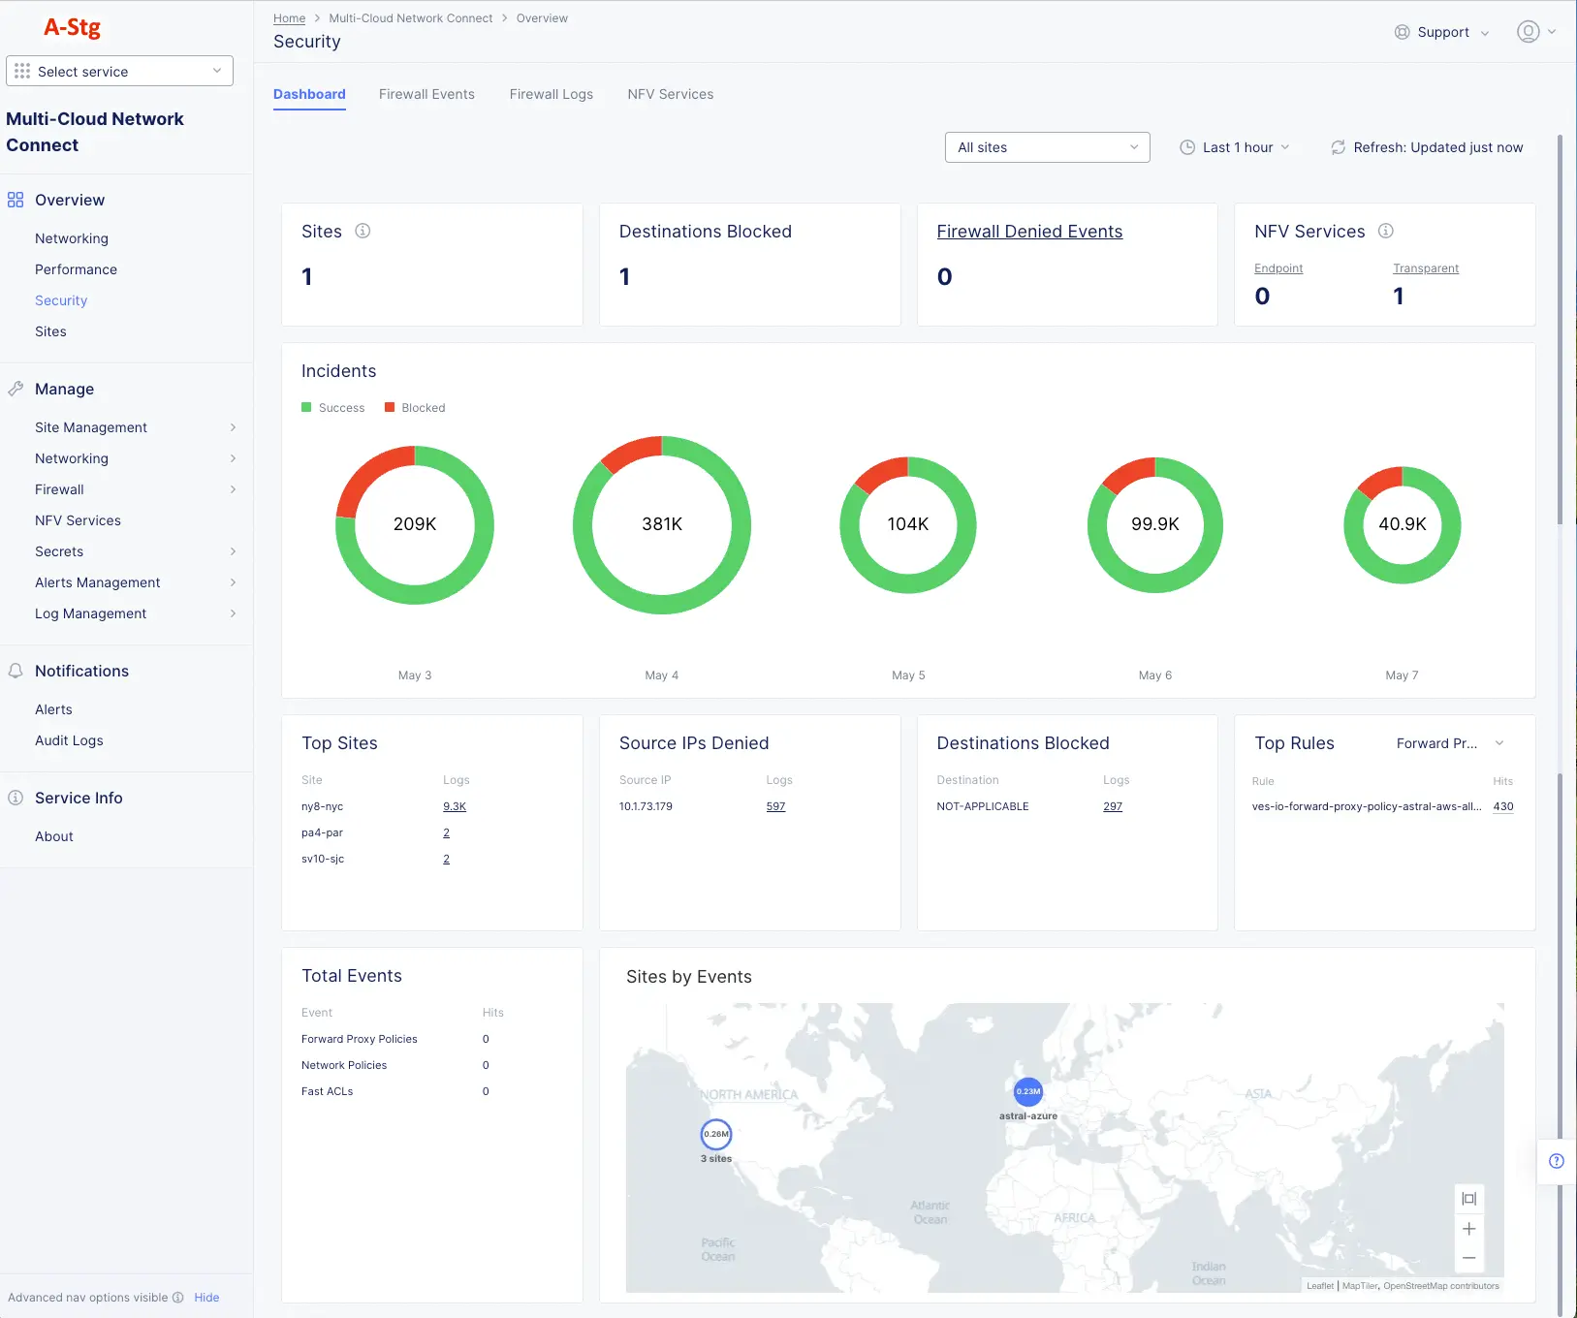Screen dimensions: 1577x1318
Task: Click the info icon beside NFV Services
Action: coord(1385,231)
